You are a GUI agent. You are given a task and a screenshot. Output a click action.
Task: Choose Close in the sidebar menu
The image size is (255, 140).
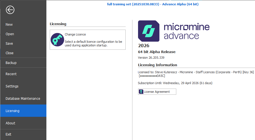coord(23,53)
